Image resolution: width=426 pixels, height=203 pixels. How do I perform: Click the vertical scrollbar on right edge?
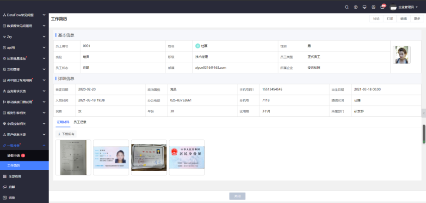(424, 134)
